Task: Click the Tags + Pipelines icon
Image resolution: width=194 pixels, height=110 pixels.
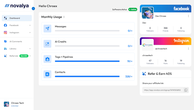Action: point(47,59)
